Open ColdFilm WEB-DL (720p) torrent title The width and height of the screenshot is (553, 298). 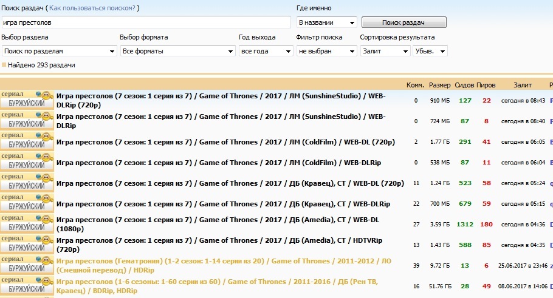(225, 142)
